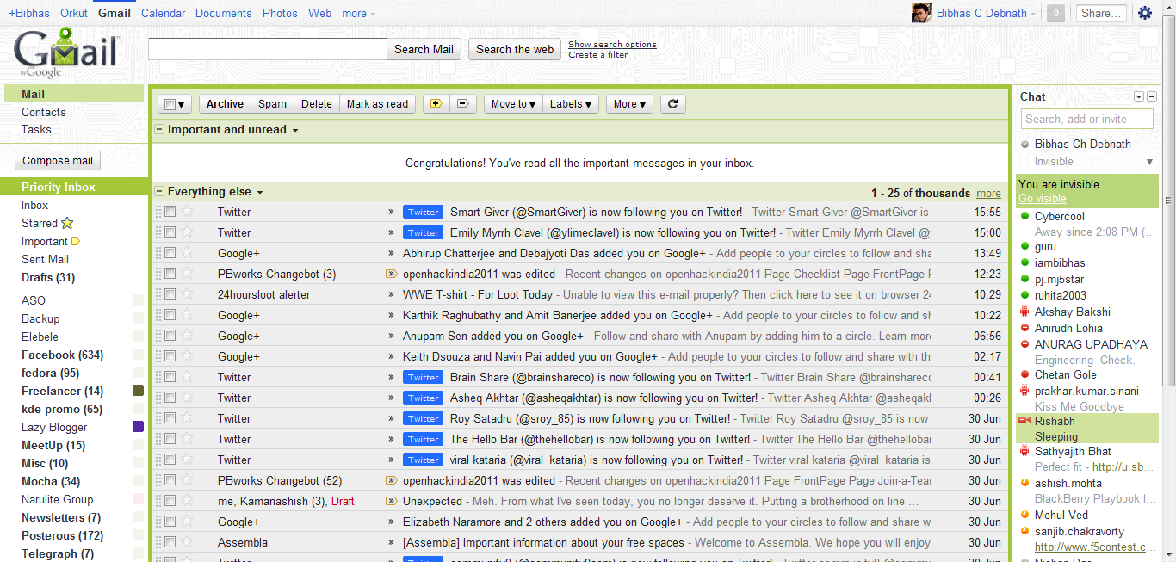This screenshot has width=1176, height=562.
Task: Click the video camera icon next to Rishabh
Action: 1024,421
